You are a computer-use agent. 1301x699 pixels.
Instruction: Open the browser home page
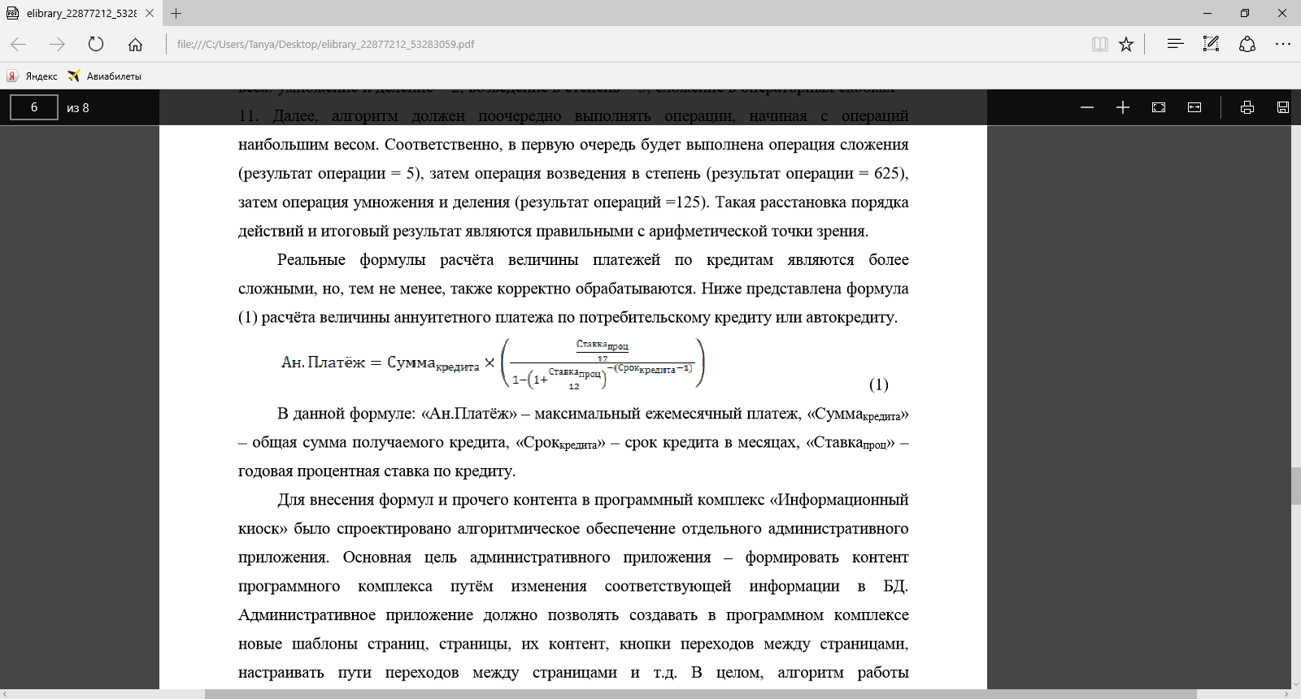135,44
